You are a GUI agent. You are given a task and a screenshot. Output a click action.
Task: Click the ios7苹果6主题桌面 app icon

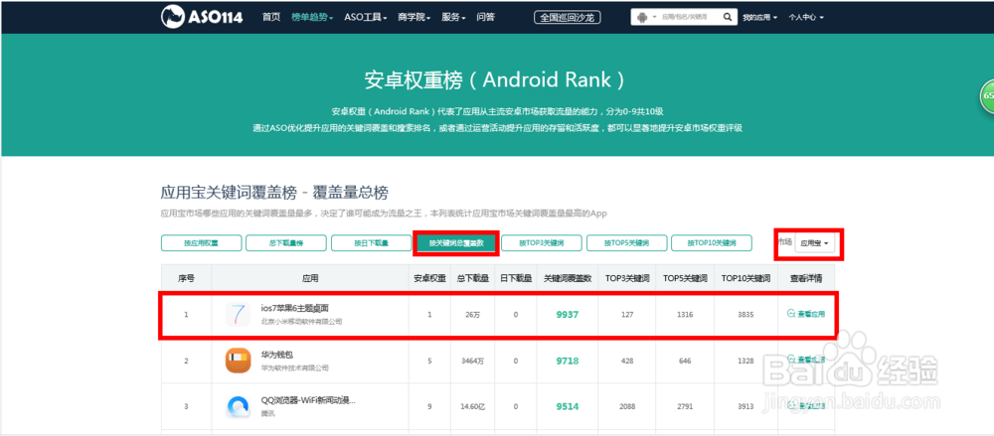coord(238,314)
